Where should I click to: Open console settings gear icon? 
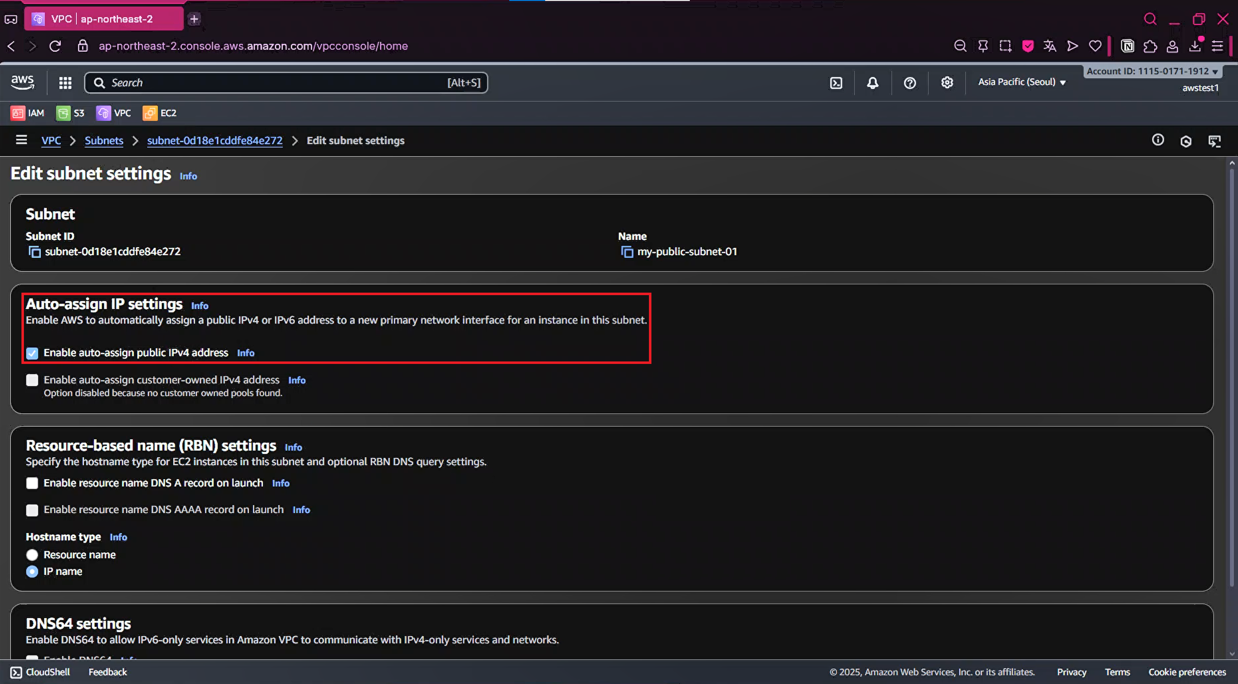point(947,83)
